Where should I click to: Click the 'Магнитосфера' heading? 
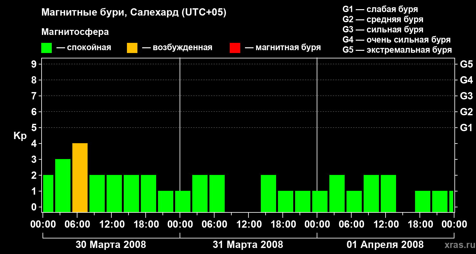click(x=75, y=32)
